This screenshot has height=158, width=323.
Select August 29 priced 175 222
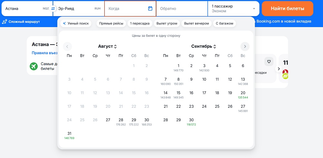(x=134, y=122)
